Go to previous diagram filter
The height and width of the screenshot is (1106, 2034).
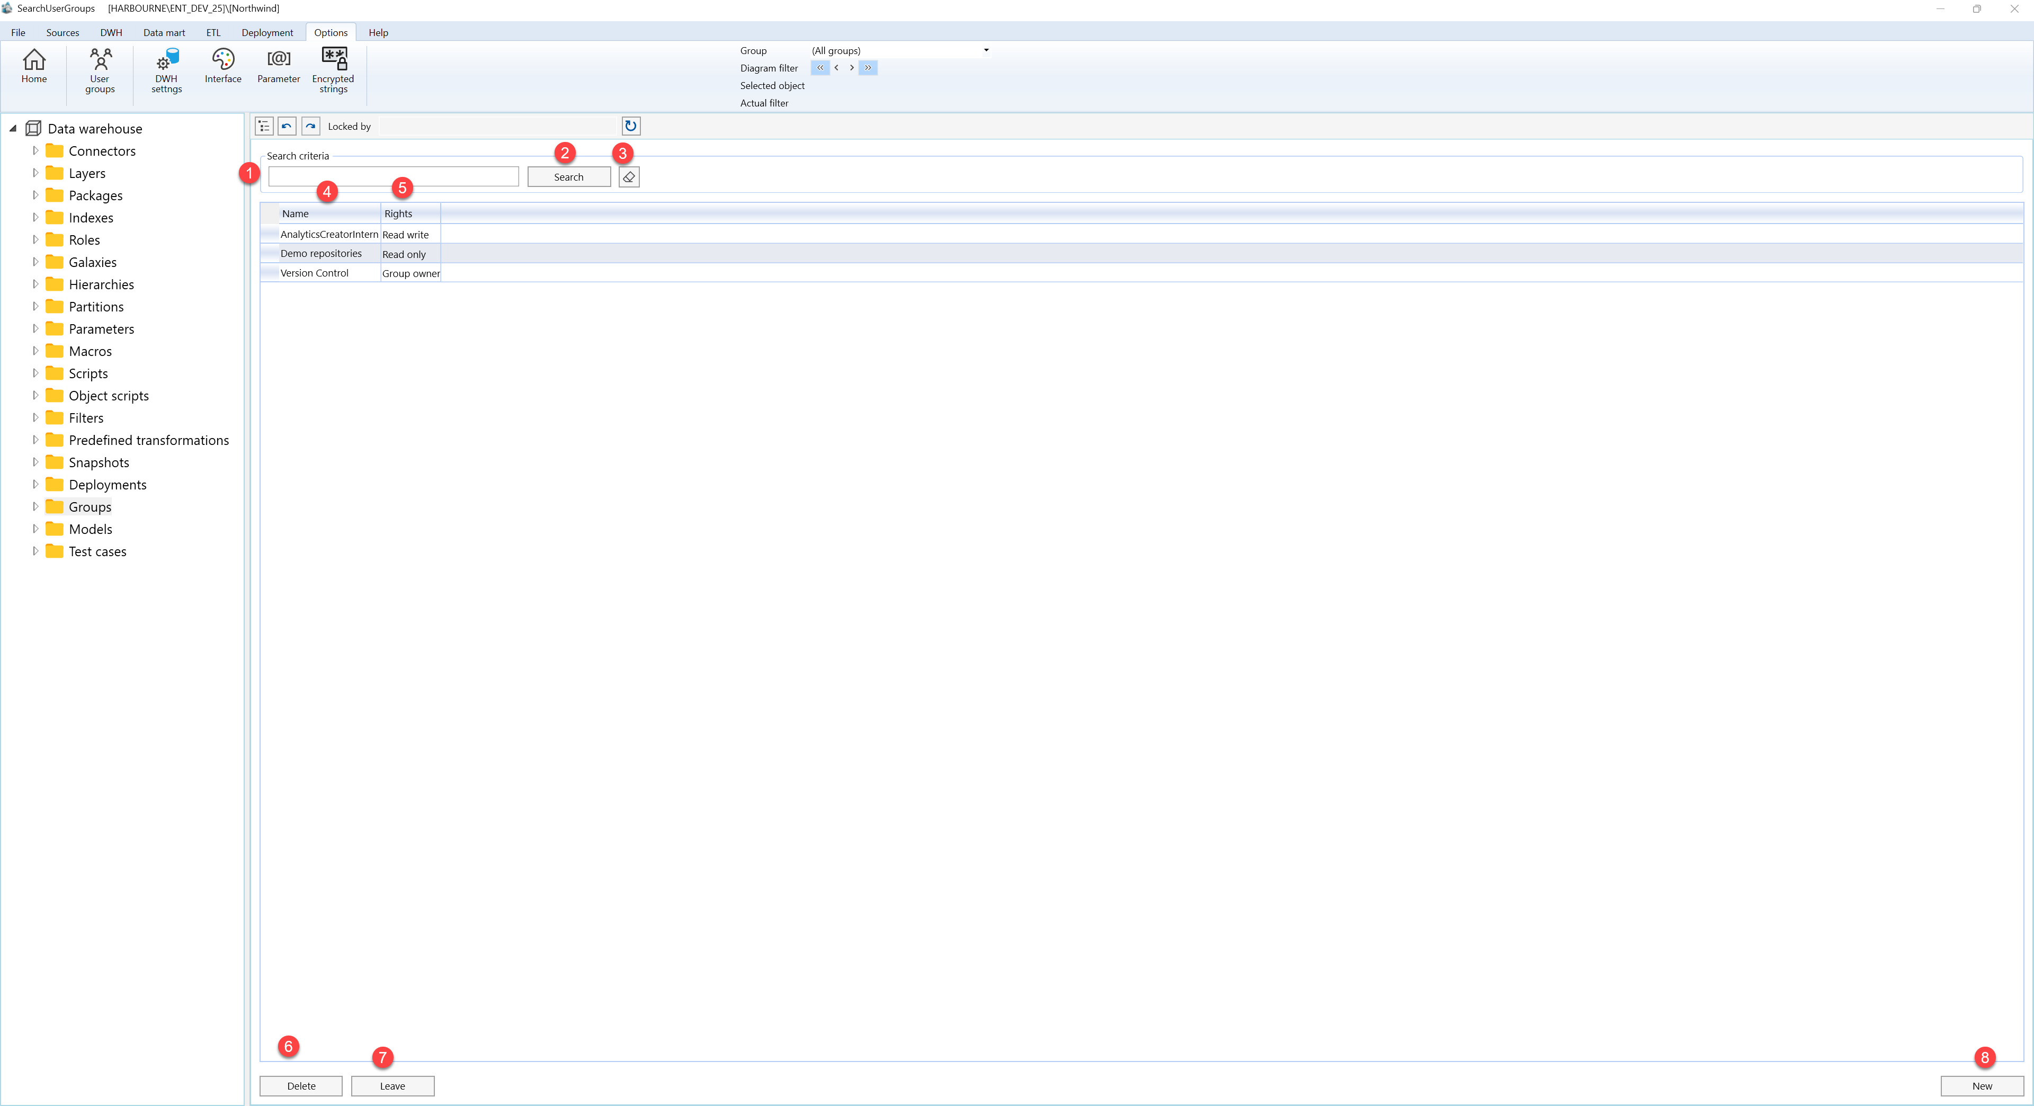[836, 68]
